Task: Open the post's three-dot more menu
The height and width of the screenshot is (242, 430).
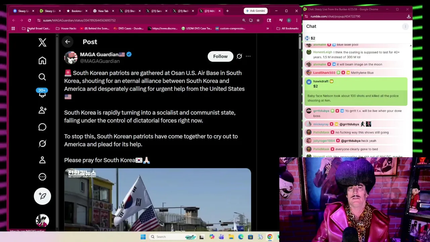Action: 248,56
